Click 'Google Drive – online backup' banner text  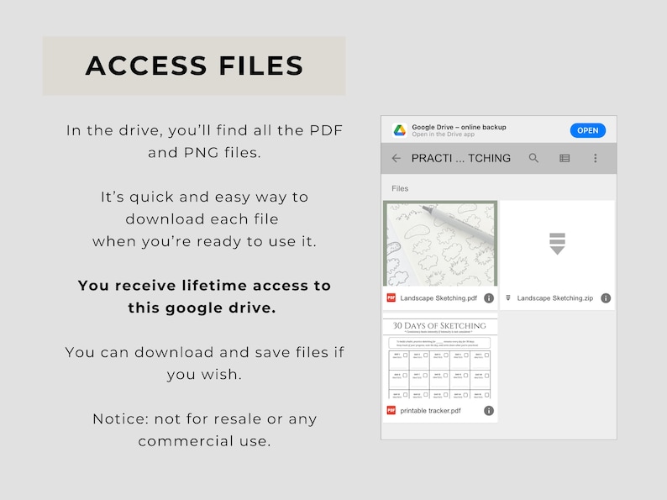point(459,127)
